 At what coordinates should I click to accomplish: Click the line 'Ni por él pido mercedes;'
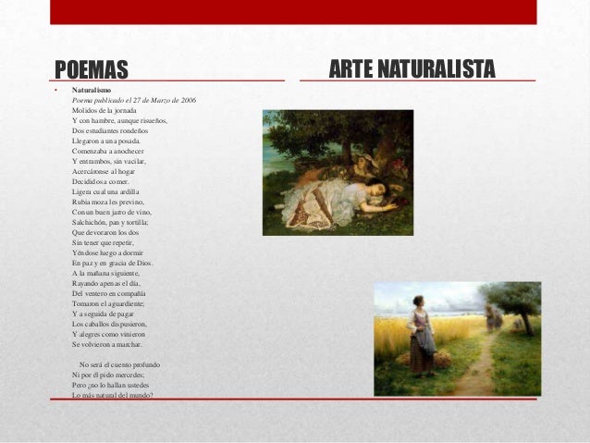pyautogui.click(x=108, y=375)
